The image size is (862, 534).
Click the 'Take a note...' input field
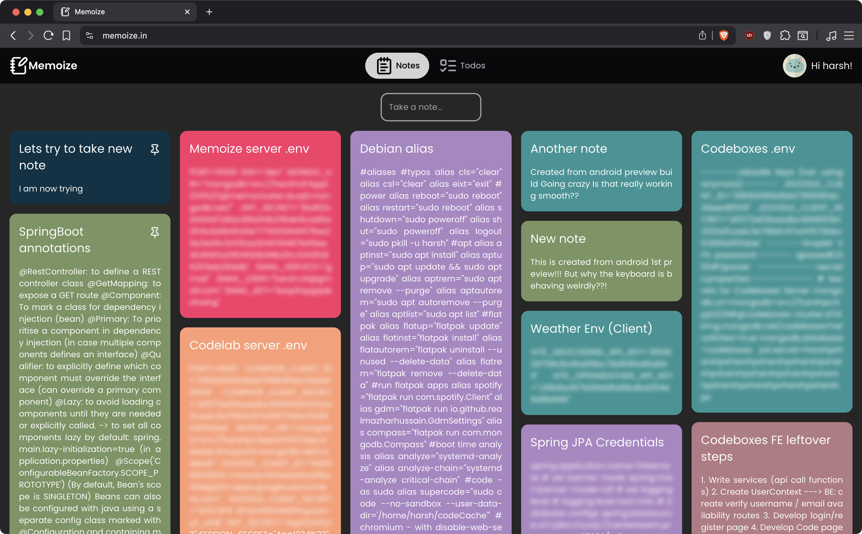[x=431, y=107]
